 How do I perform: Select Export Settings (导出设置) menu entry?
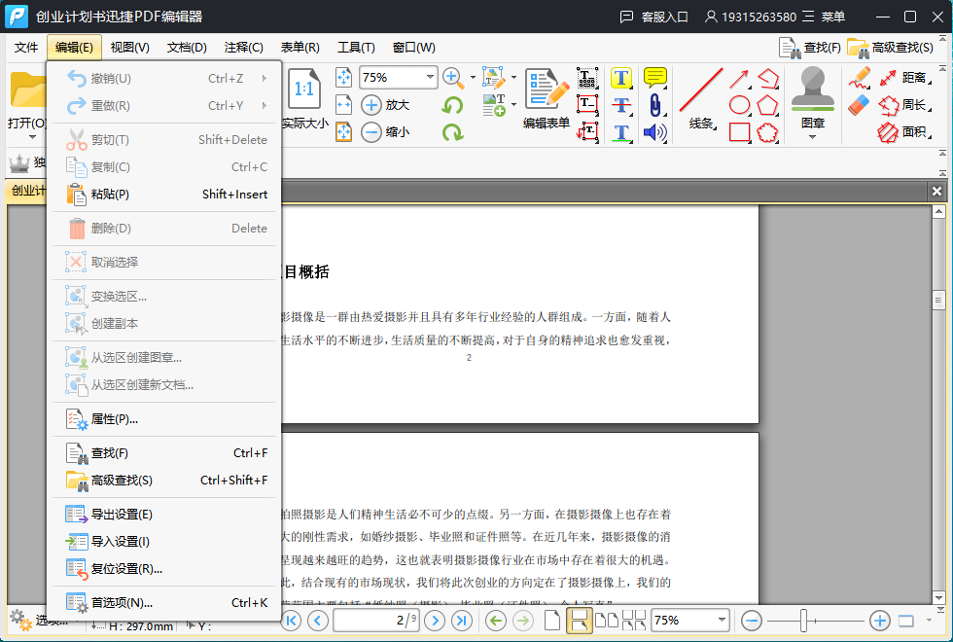click(x=122, y=515)
